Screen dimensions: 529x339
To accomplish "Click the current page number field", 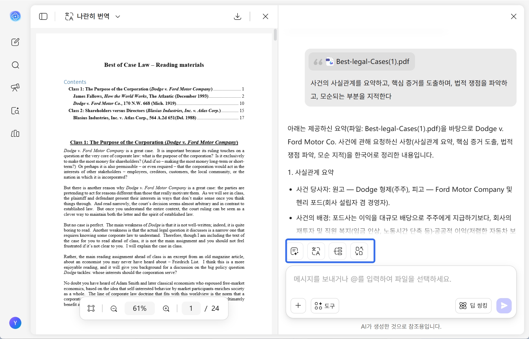I will tap(191, 308).
